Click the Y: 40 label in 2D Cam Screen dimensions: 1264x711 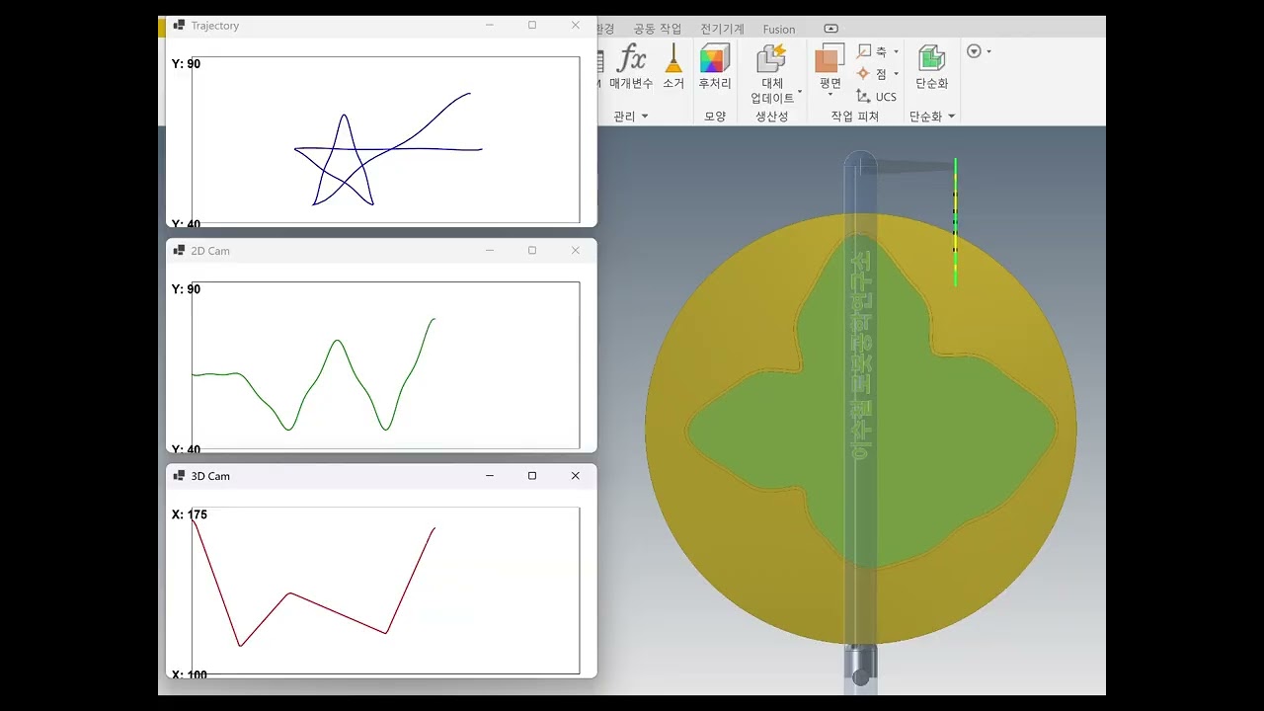(186, 449)
